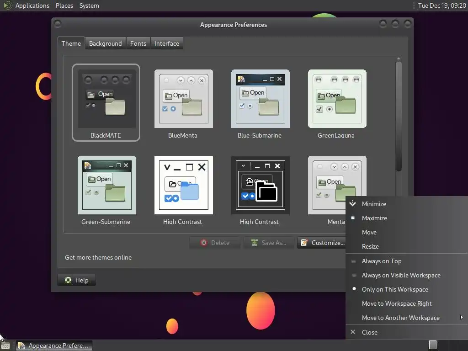This screenshot has width=468, height=351.
Task: Choose Minimize in the window menu
Action: [x=406, y=204]
